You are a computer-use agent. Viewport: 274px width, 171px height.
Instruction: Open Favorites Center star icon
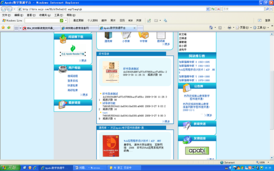click(3, 27)
